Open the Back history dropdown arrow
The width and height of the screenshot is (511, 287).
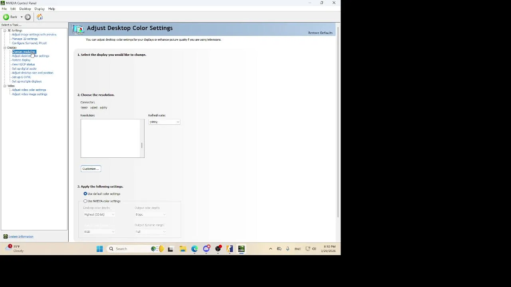click(x=22, y=17)
